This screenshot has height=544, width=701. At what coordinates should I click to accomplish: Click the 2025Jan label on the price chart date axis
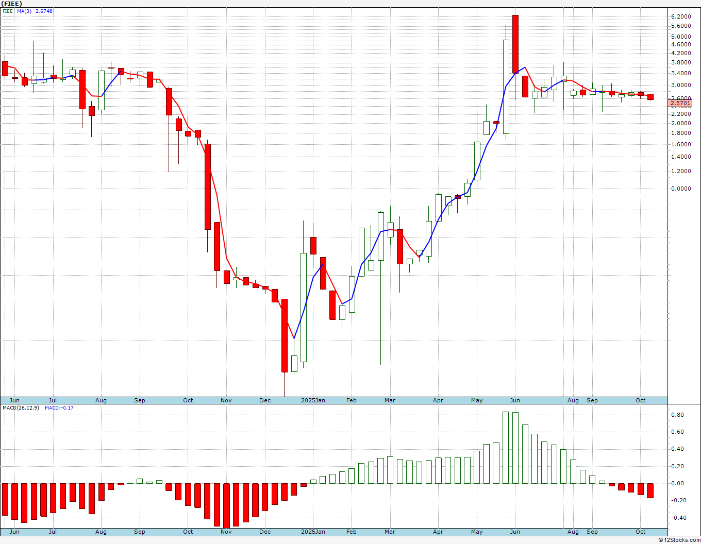[x=313, y=400]
